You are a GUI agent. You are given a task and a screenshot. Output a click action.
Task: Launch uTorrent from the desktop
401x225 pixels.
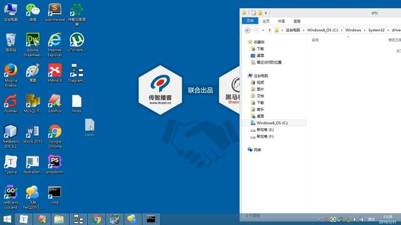[x=76, y=42]
